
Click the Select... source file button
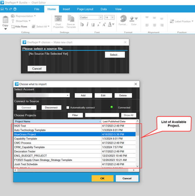point(115,55)
